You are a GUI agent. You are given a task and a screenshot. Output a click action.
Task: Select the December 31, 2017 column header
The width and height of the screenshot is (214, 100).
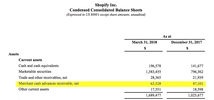coord(187,42)
